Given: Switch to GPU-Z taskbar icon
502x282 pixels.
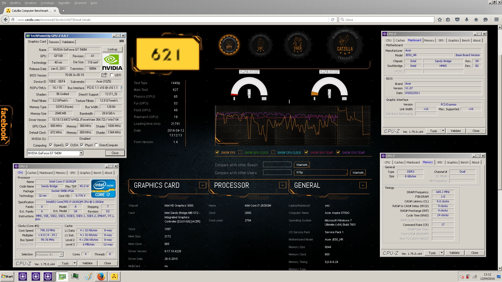Looking at the screenshot, I should (x=62, y=277).
